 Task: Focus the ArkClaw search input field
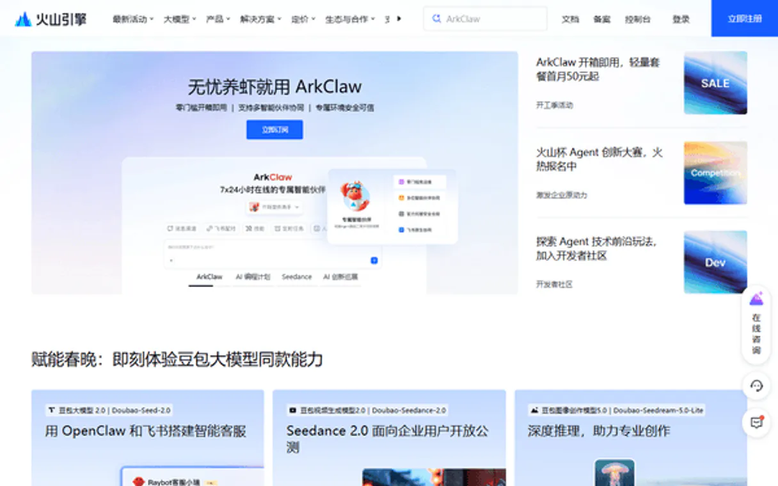point(493,19)
